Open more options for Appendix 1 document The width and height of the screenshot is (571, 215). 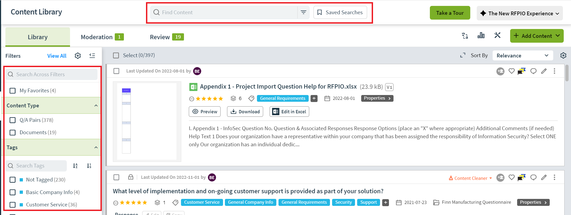coord(554,71)
